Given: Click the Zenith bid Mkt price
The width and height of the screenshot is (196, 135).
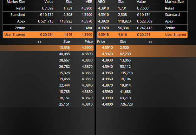Looking at the screenshot, I should (x=89, y=28).
